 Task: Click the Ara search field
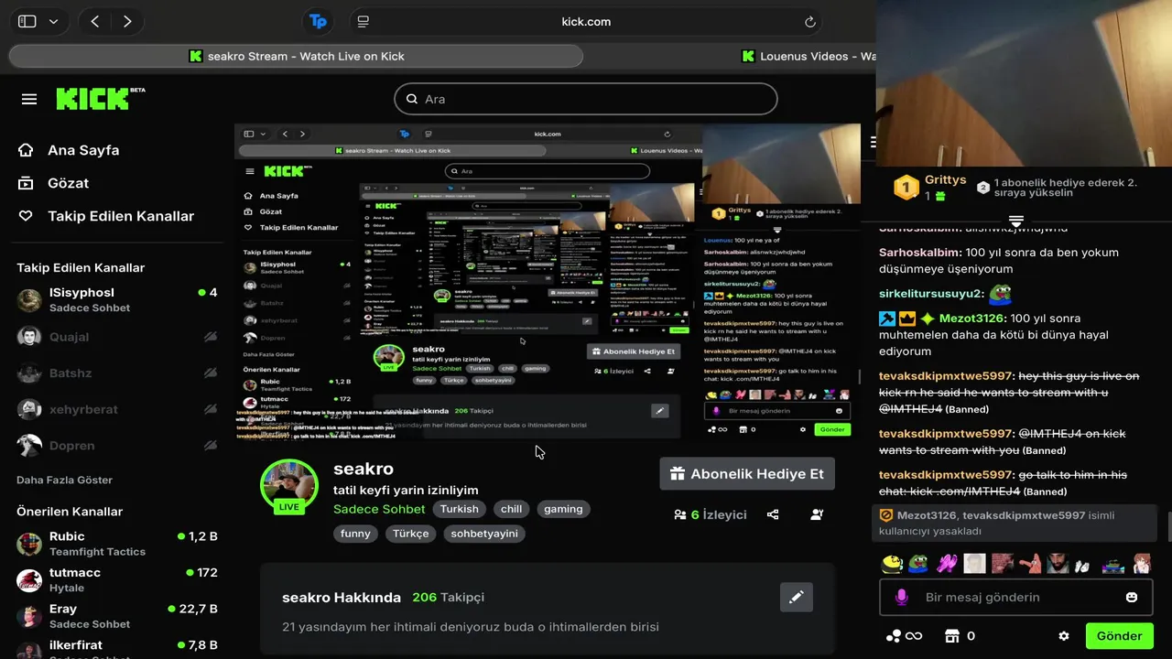point(586,99)
